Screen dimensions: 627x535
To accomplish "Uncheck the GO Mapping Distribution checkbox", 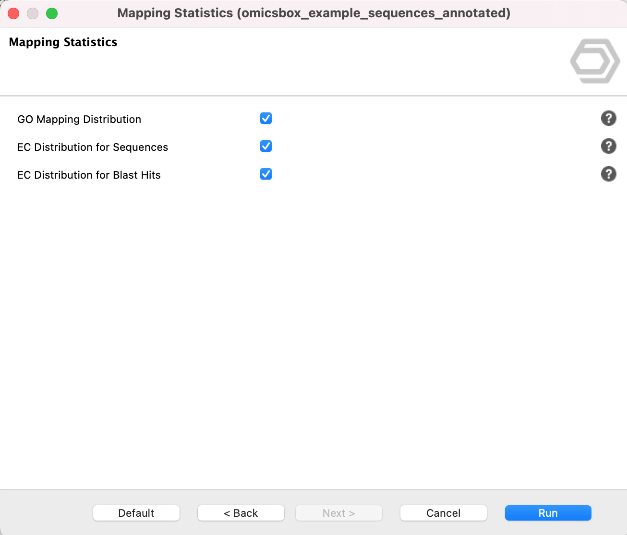I will pyautogui.click(x=266, y=118).
